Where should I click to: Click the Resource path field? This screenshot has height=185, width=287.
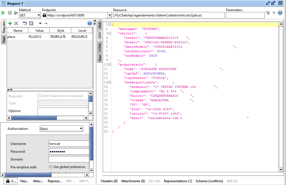(x=169, y=15)
